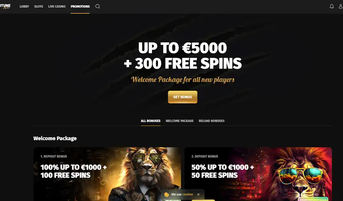Image resolution: width=343 pixels, height=201 pixels.
Task: Open the user account profile icon
Action: coord(341,7)
